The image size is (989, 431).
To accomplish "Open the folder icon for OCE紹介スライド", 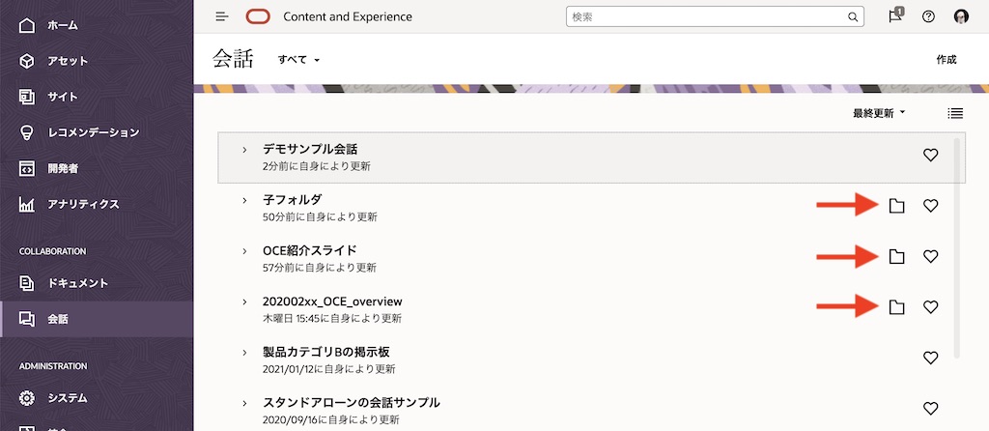I will point(896,256).
